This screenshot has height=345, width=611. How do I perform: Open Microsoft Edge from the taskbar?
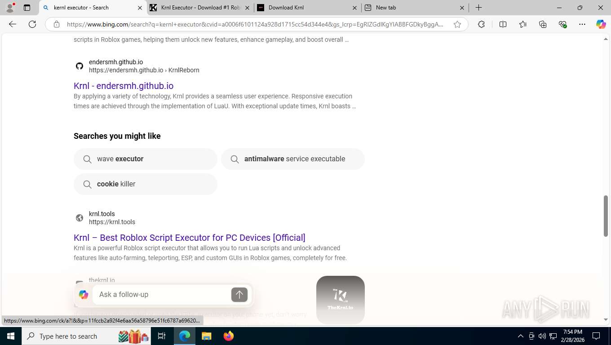pos(185,336)
